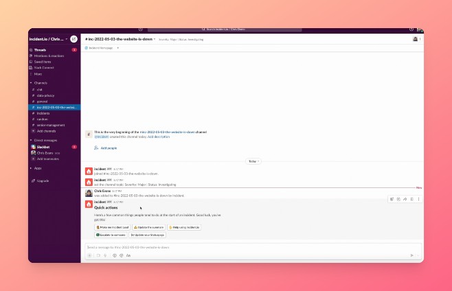
Task: Open the Slackbot direct message
Action: [x=43, y=147]
